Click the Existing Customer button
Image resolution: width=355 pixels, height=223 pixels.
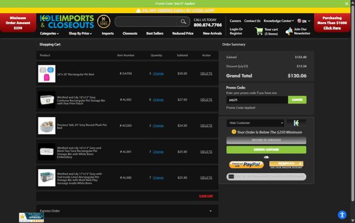pos(266,149)
